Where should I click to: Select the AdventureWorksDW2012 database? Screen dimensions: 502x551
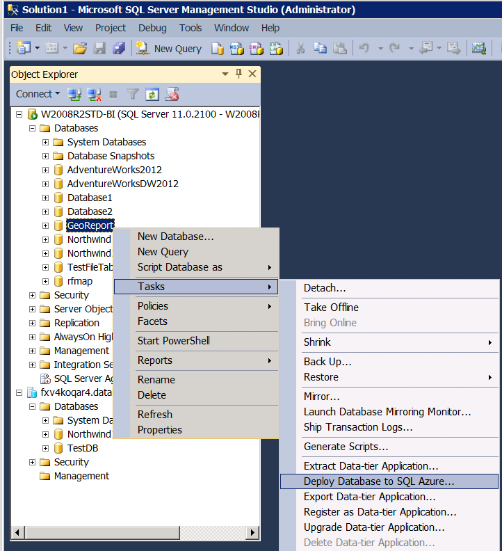click(123, 184)
